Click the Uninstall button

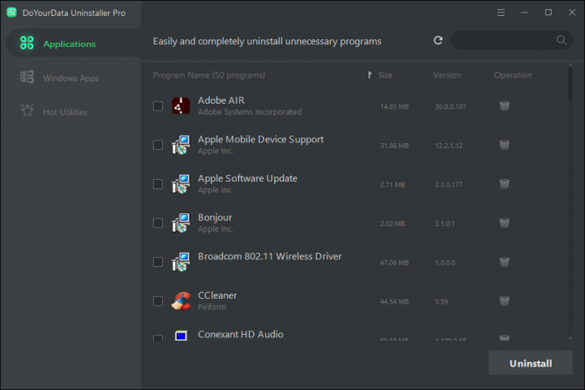531,362
